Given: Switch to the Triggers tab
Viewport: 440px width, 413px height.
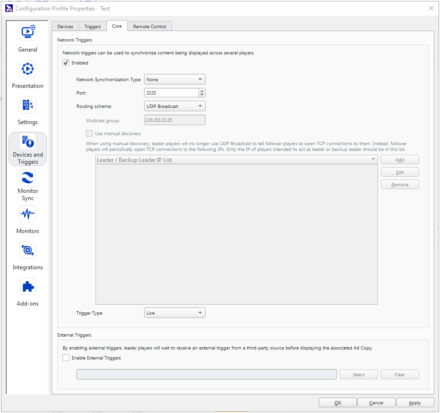Looking at the screenshot, I should (x=93, y=26).
